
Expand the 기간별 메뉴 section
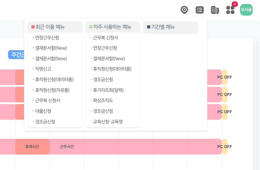pos(170,27)
